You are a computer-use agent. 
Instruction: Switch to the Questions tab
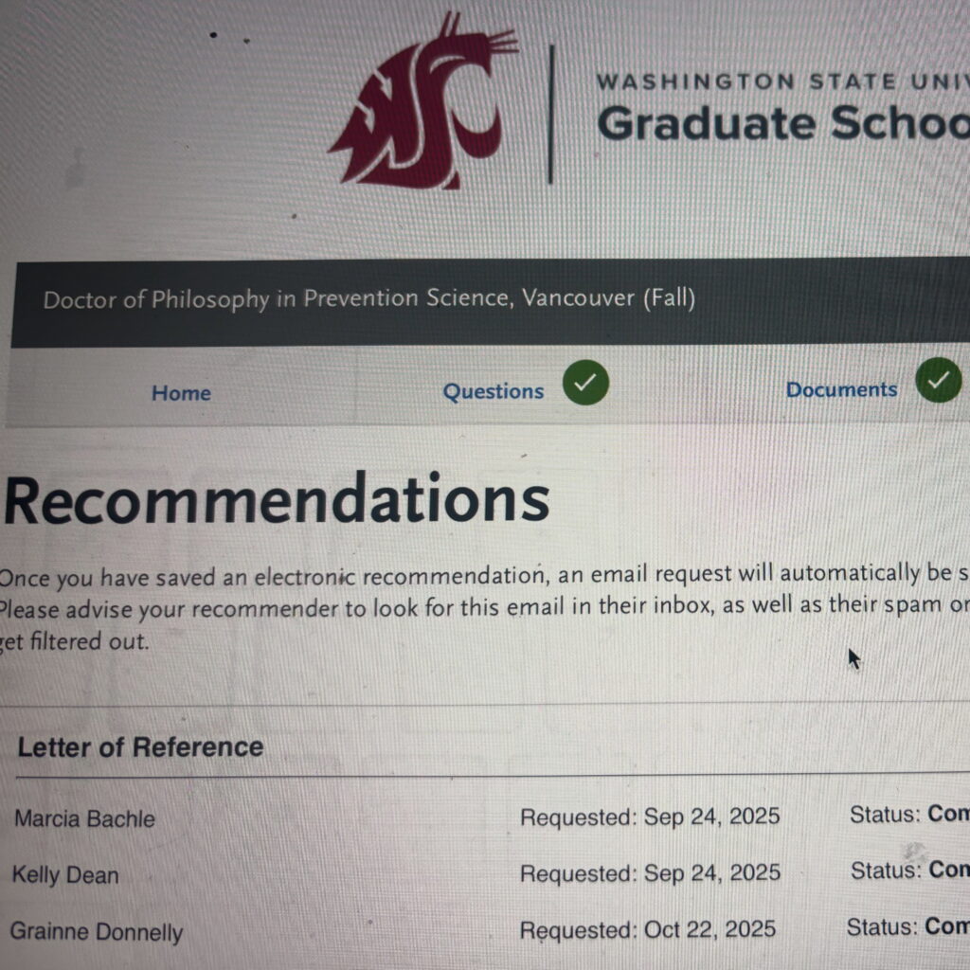tap(494, 392)
